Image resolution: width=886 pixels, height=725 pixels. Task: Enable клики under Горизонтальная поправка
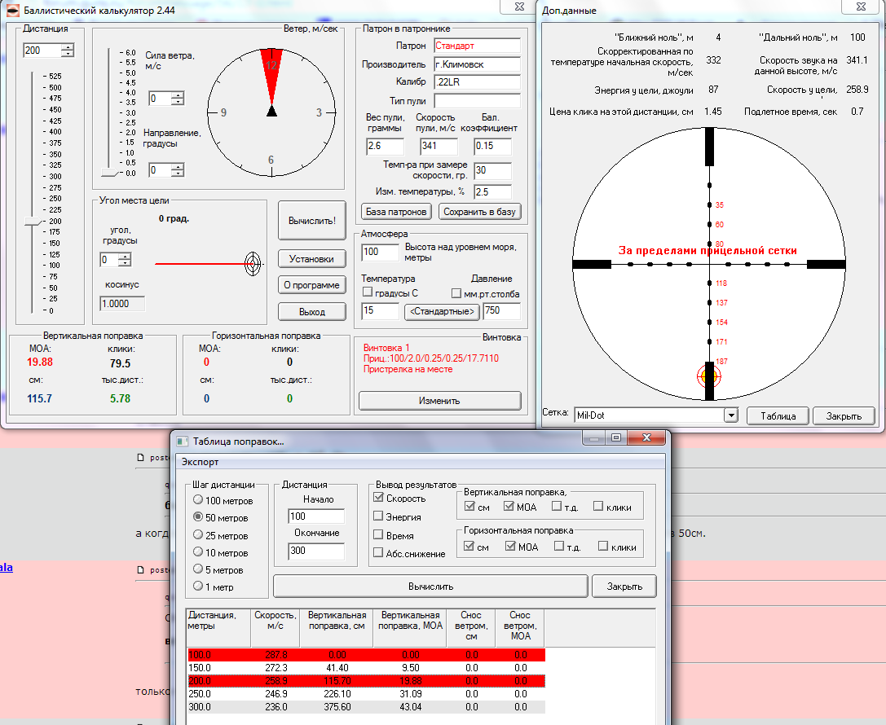point(603,546)
